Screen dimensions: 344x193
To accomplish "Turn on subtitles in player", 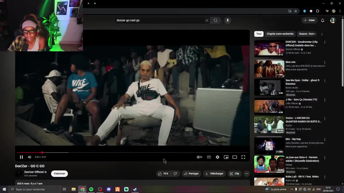I will click(x=209, y=157).
